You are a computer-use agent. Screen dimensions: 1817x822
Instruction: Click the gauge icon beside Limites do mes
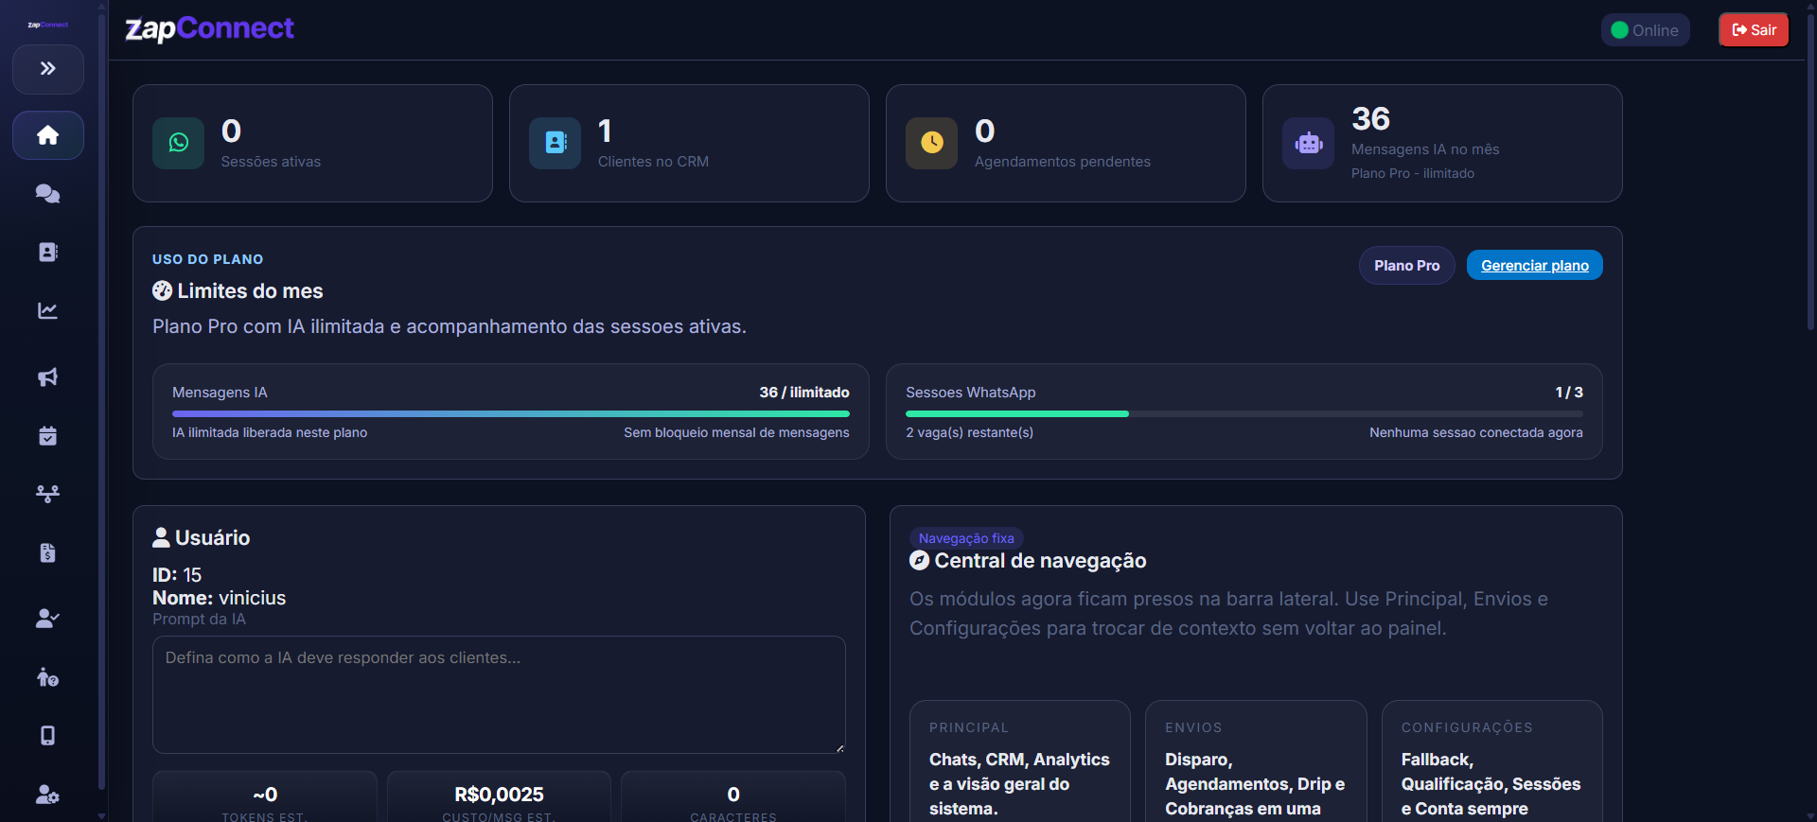163,291
